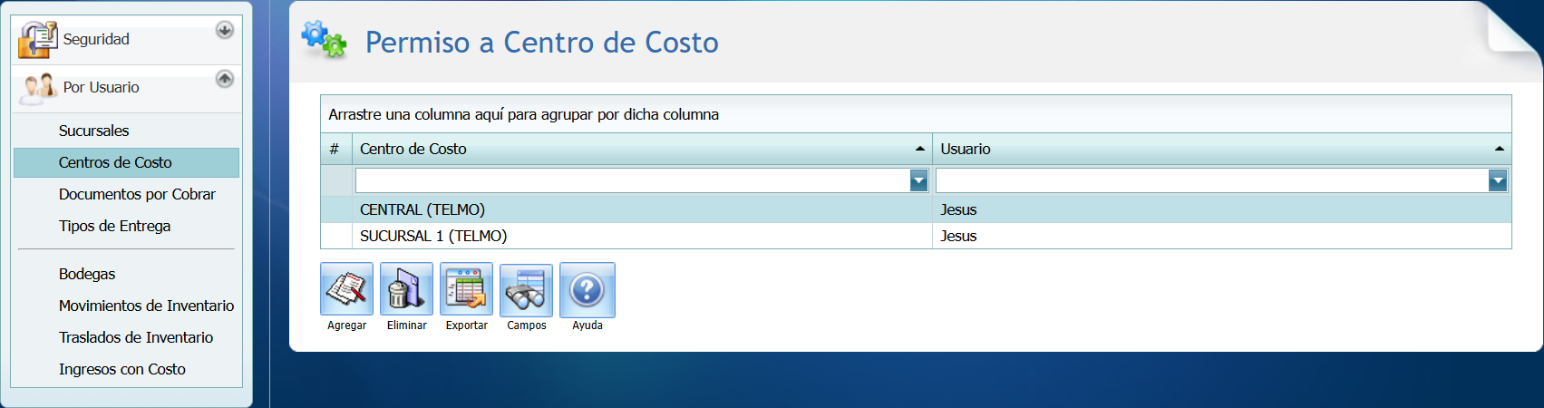Click the group-by column drop panel text
Viewport: 1544px width, 408px height.
523,114
